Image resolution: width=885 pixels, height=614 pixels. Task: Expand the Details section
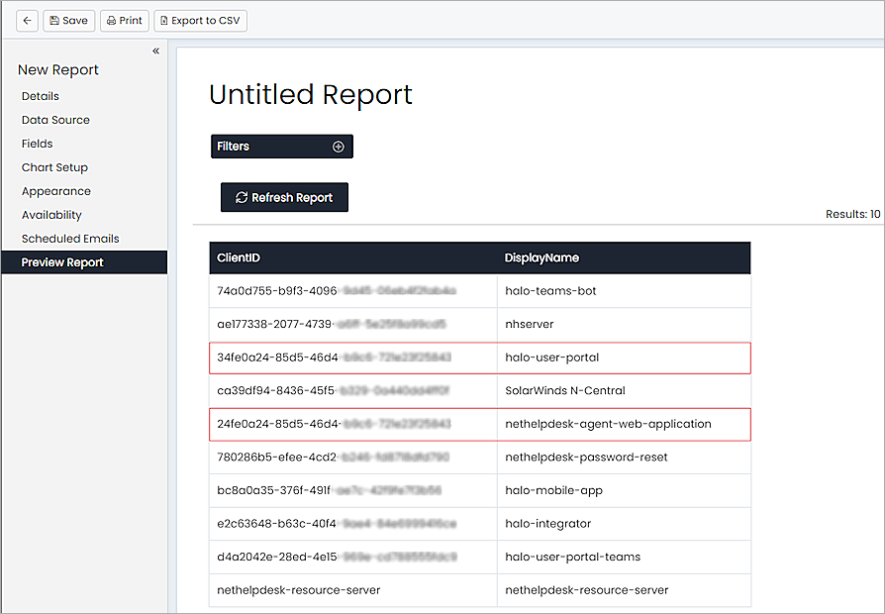(x=40, y=96)
